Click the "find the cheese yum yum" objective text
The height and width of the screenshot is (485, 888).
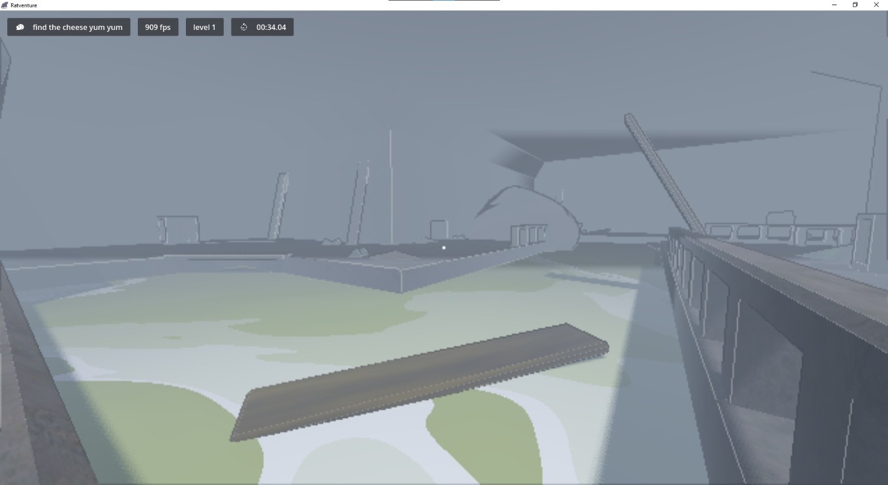pos(77,27)
